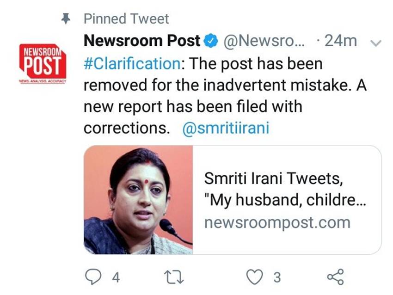Click the Newsroom Post display name

(x=142, y=41)
